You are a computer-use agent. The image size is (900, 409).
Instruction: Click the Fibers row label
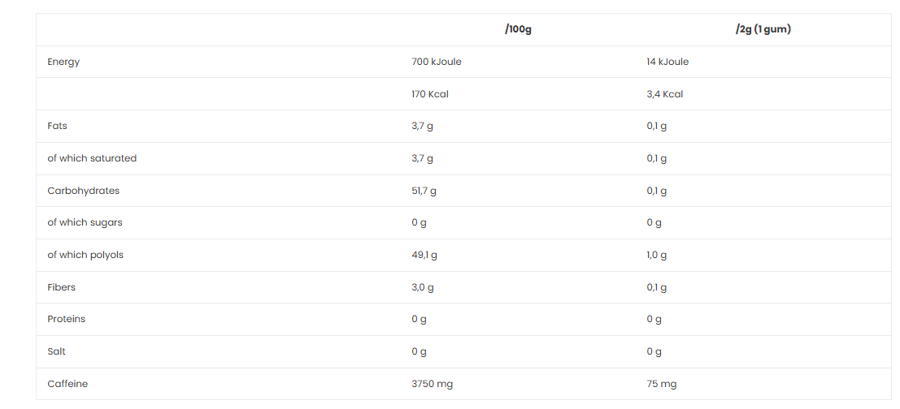61,287
